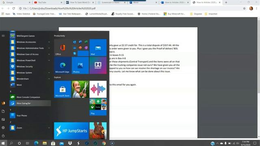Screen dimensions: 260x146
Task: Open user account icon in Start sidebar
Action: tap(3, 103)
